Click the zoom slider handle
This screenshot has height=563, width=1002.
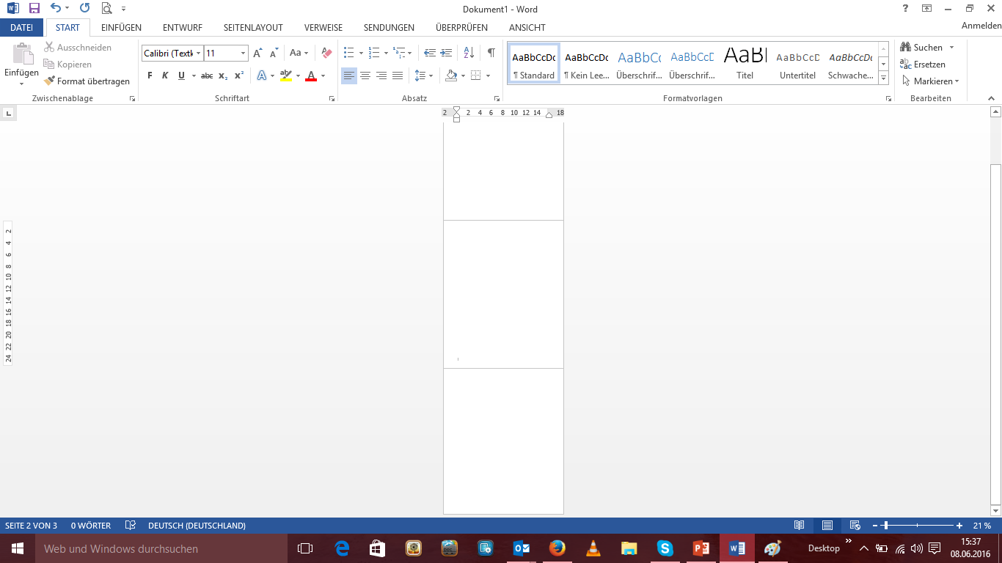[885, 526]
